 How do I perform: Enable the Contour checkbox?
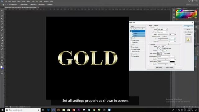(x=133, y=33)
